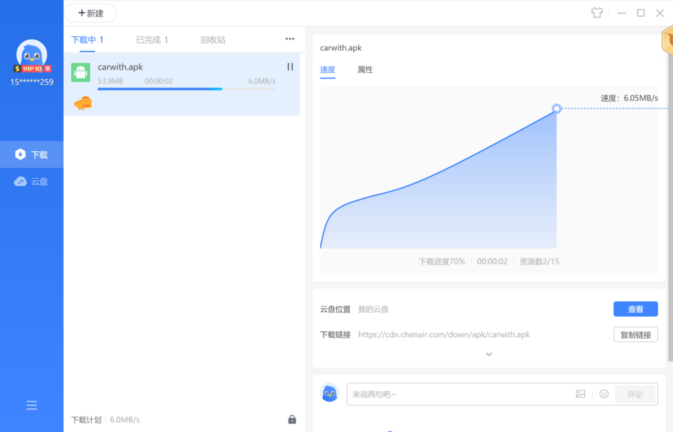The image size is (673, 432).
Task: Open the three-dot more options menu
Action: tap(290, 39)
